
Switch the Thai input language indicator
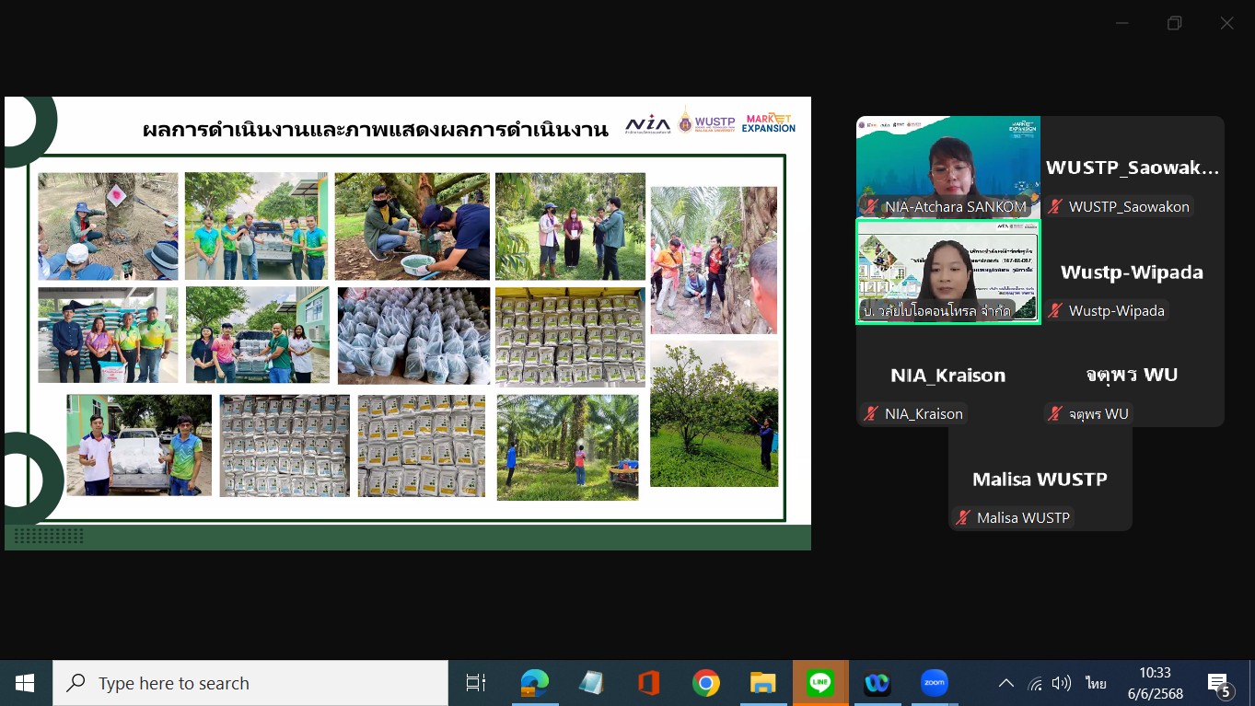tap(1096, 683)
